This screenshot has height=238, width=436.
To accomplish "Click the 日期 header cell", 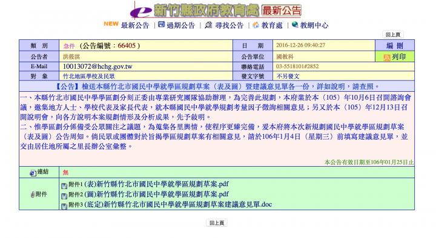I will click(253, 45).
